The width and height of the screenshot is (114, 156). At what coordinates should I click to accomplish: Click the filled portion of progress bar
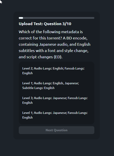[x=21, y=18]
